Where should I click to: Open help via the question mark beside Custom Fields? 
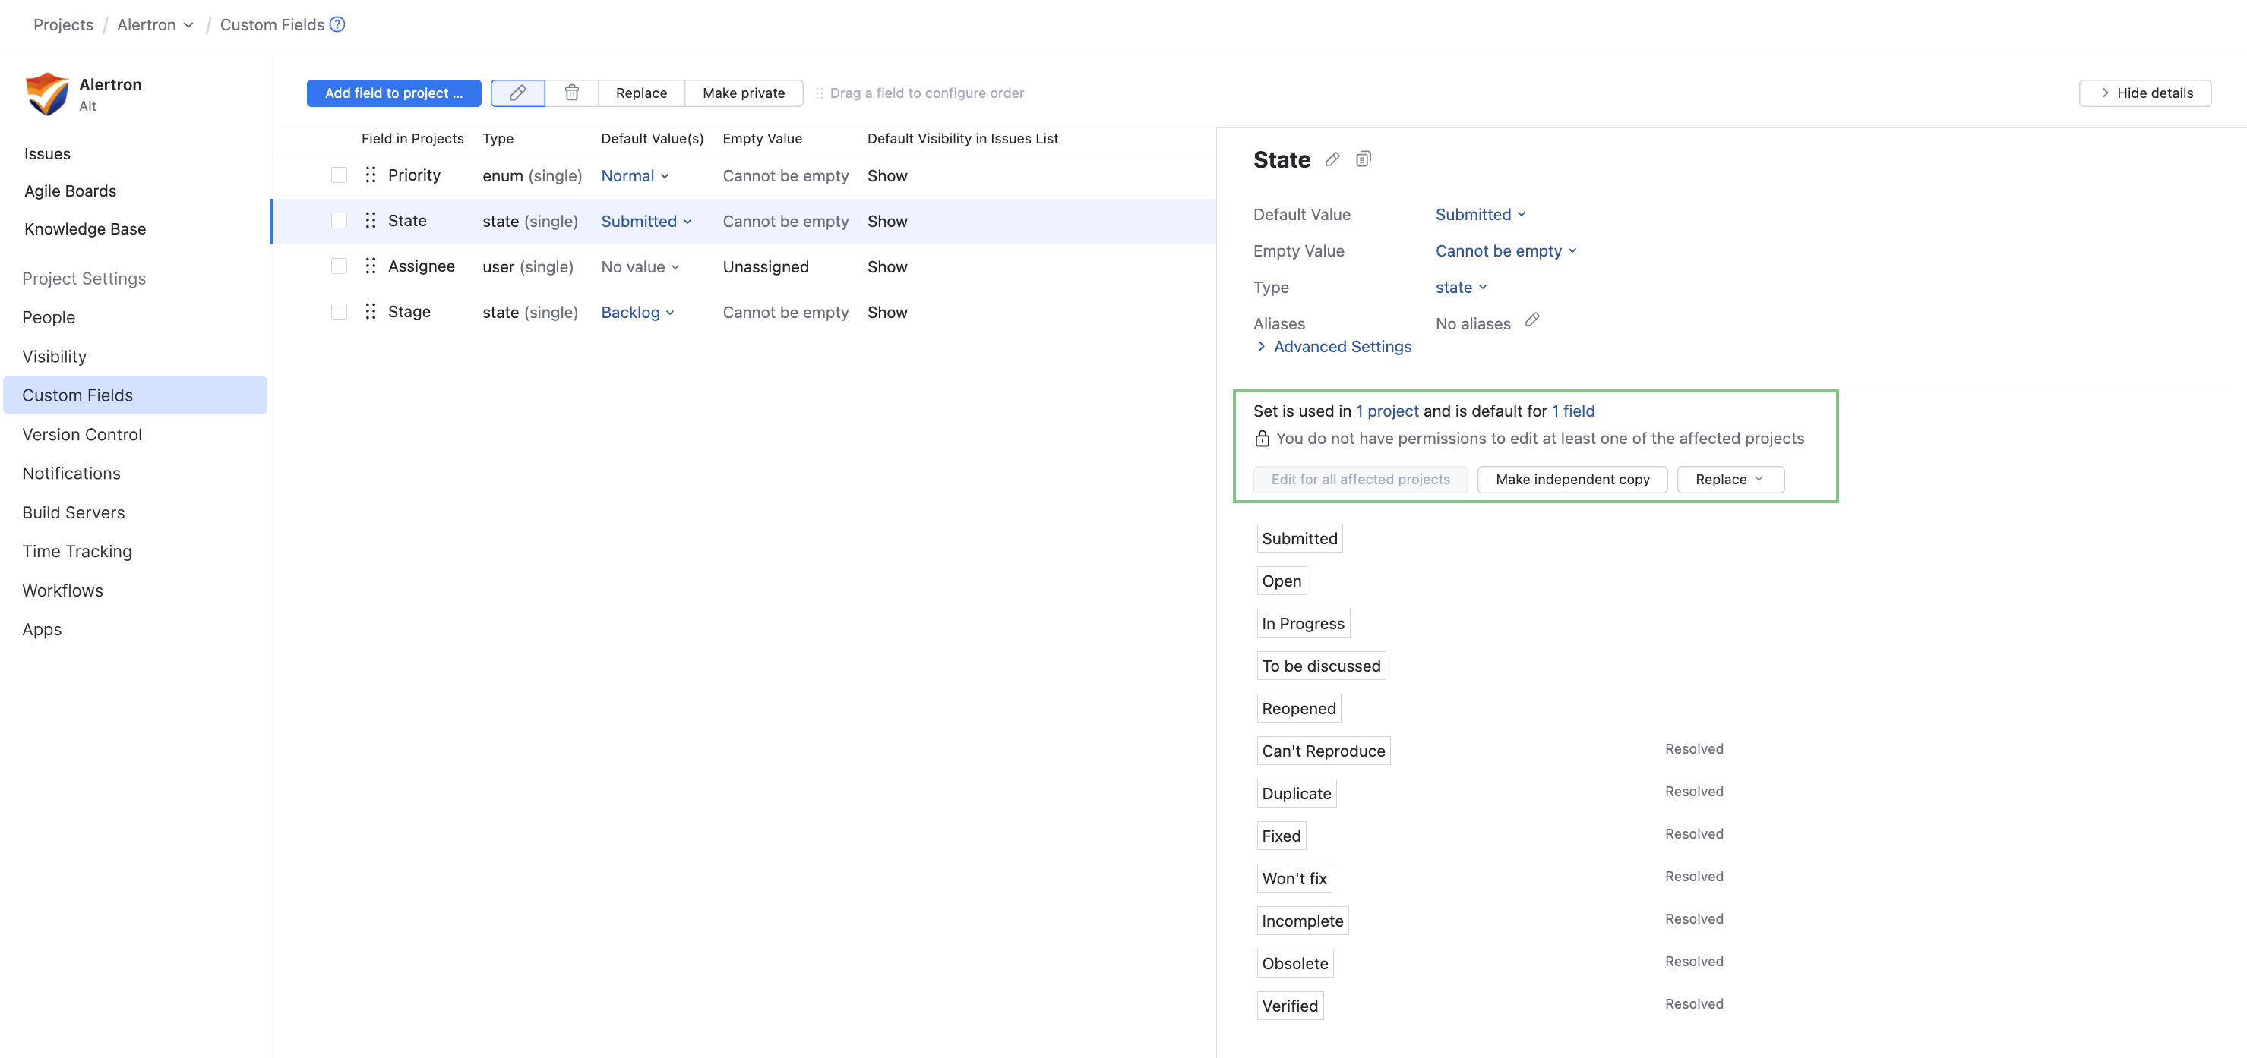point(337,24)
